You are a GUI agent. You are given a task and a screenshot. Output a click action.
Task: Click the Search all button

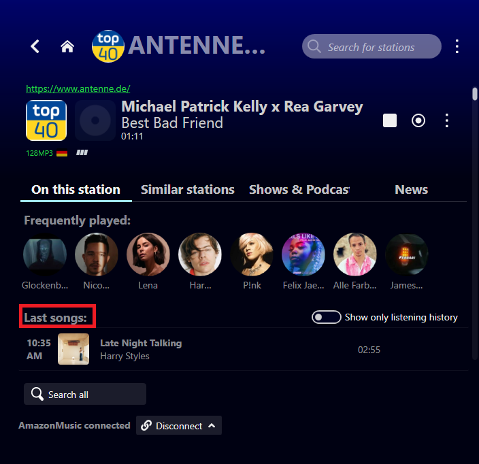[85, 394]
